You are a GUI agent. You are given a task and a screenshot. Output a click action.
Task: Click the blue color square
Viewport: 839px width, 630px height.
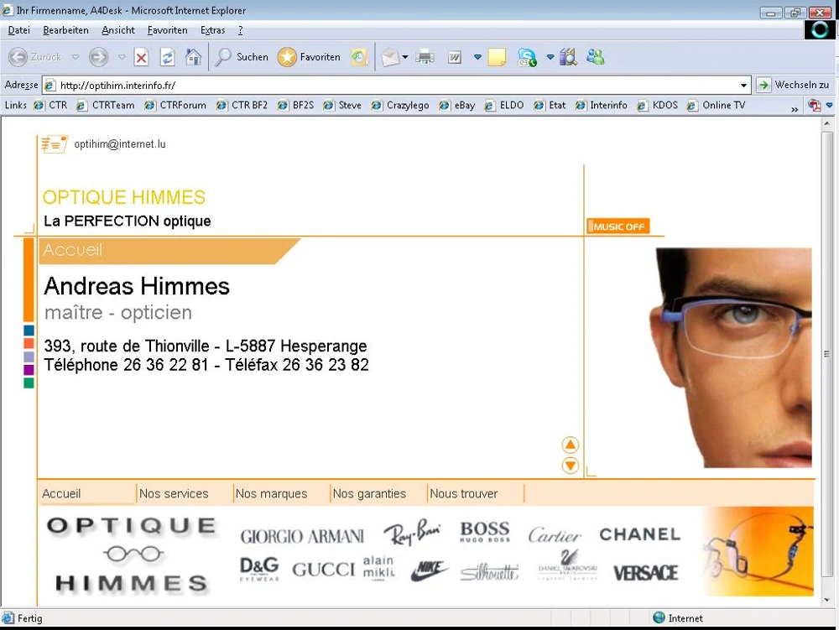29,331
